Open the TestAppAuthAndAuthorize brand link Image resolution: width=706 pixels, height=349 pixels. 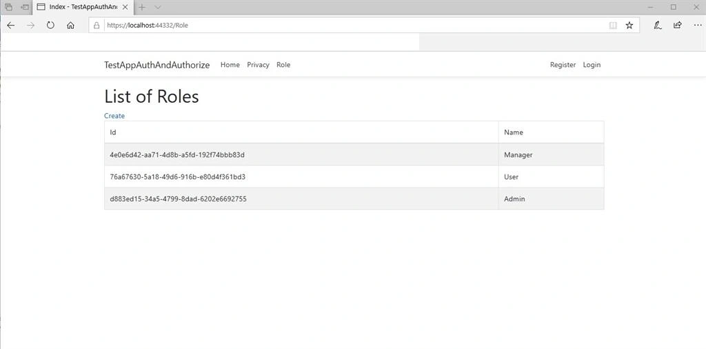pos(157,65)
